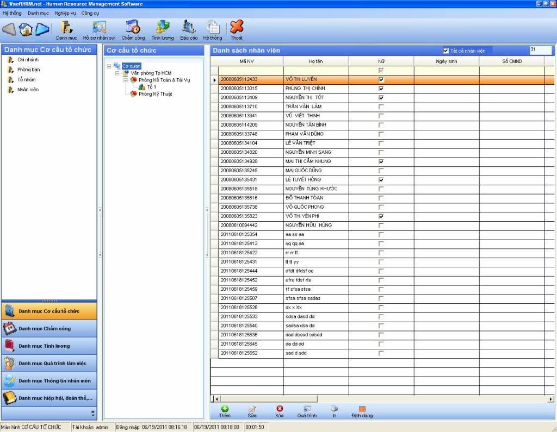
Task: Click the Nữ column header
Action: [381, 61]
